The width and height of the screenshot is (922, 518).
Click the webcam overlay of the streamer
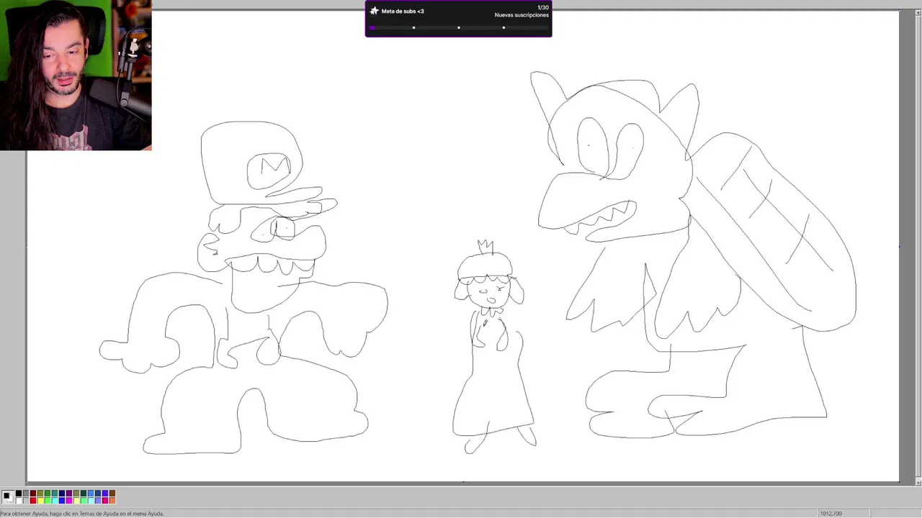click(76, 75)
